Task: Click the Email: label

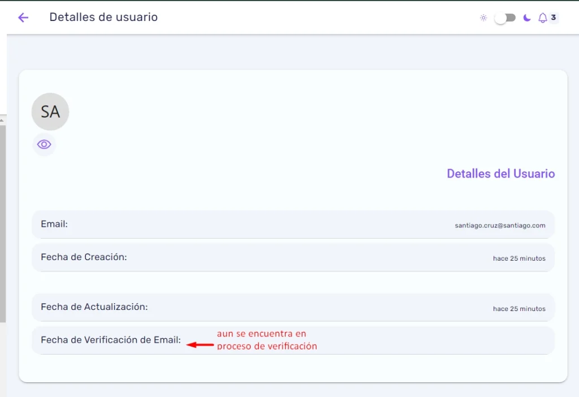Action: (x=54, y=224)
